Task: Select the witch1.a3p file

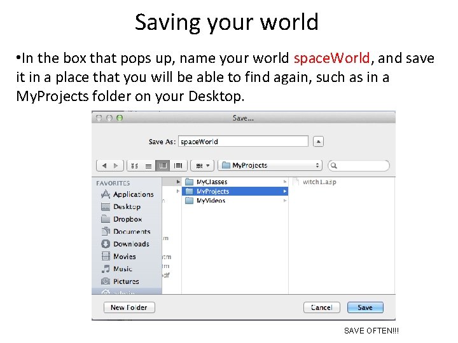Action: click(x=315, y=182)
